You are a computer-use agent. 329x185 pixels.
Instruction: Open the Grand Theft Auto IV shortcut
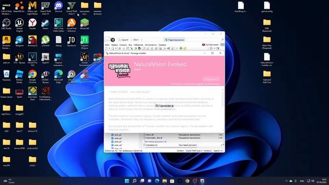point(45,8)
